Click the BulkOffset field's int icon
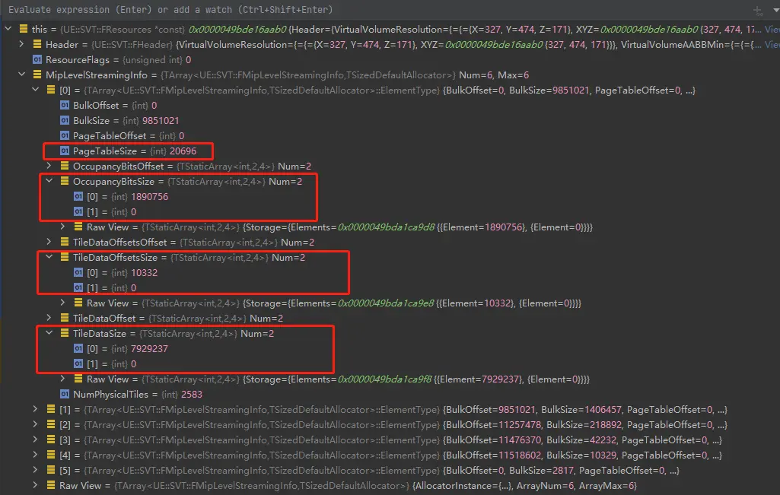Viewport: 780px width, 495px height. point(64,105)
